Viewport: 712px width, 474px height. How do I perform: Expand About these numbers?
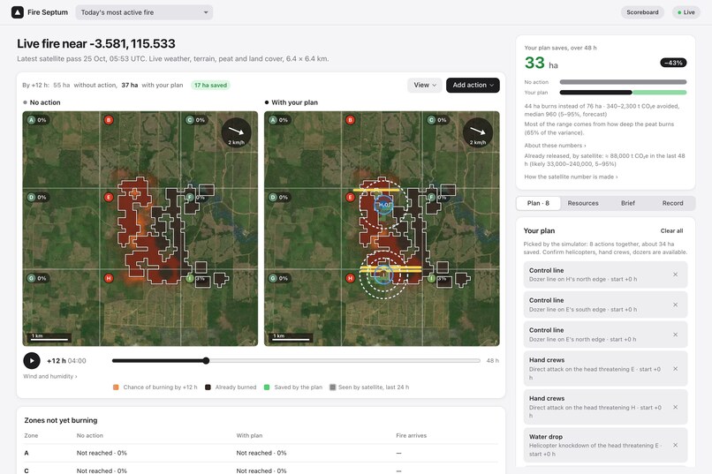pyautogui.click(x=555, y=146)
